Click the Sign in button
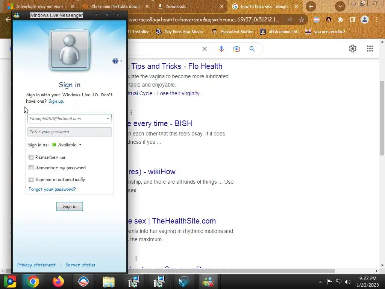 (70, 207)
